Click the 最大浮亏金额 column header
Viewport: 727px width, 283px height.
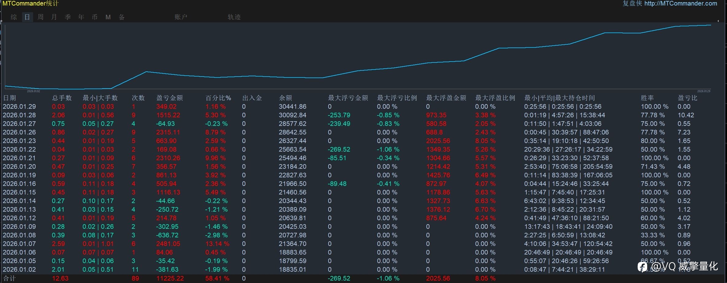point(348,98)
